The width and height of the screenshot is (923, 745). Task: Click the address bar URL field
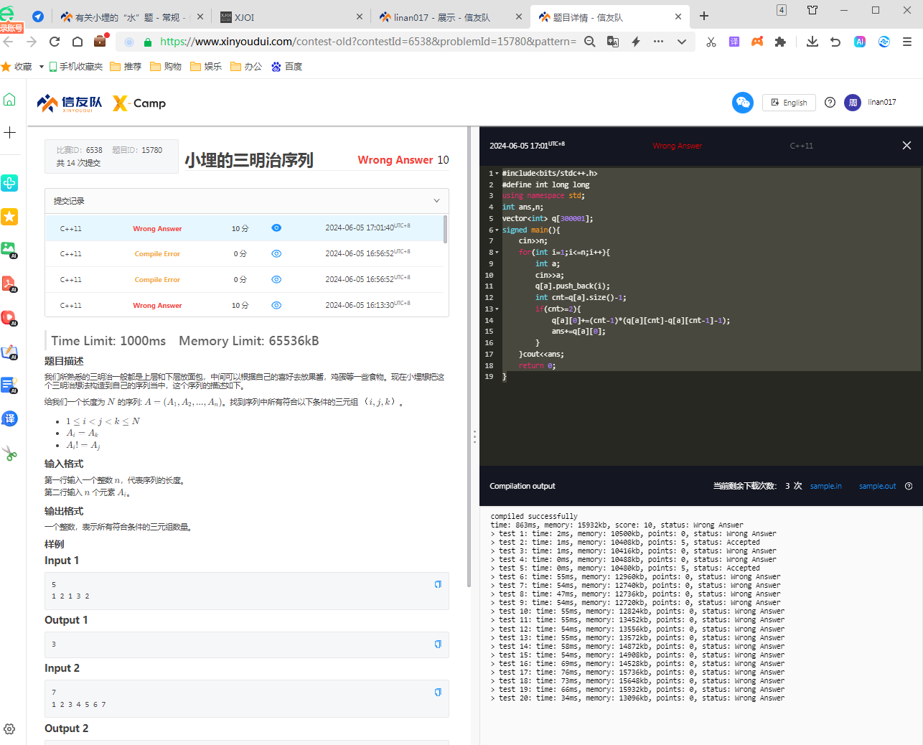(367, 42)
